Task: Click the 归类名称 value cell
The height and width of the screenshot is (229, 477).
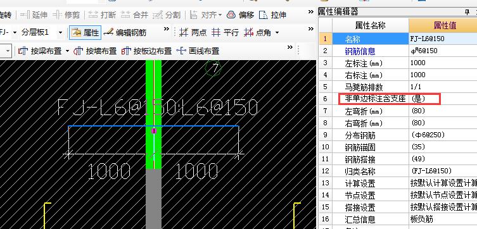Action: (443, 171)
